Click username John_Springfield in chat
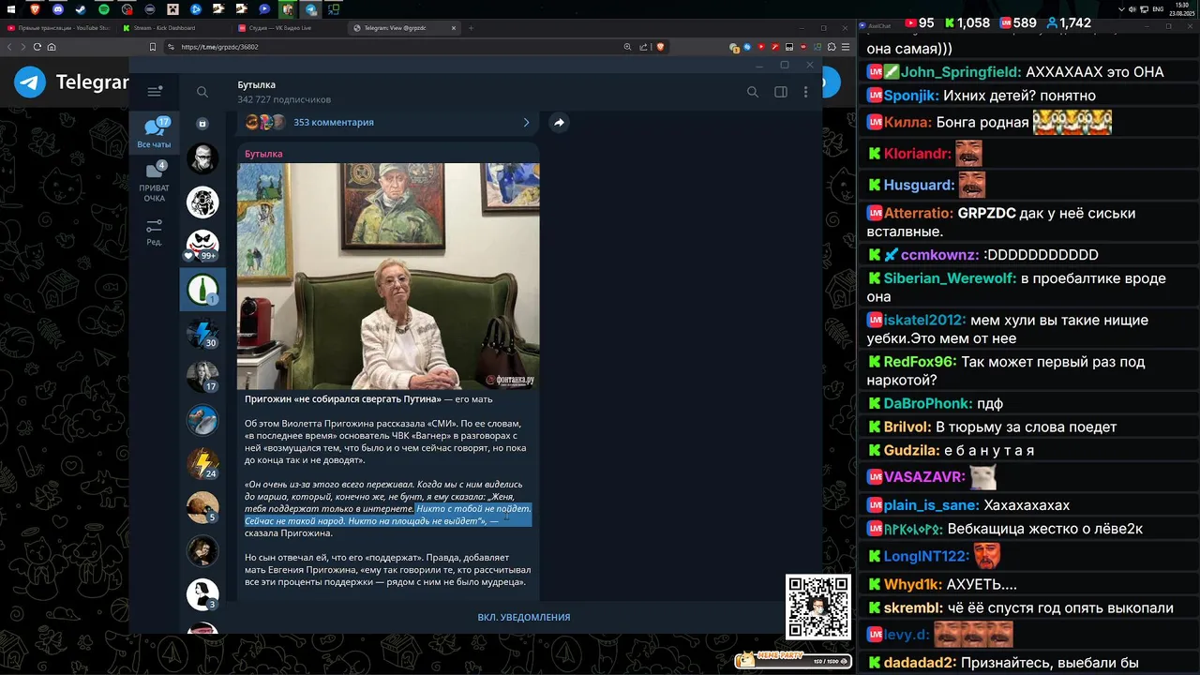 pos(961,72)
